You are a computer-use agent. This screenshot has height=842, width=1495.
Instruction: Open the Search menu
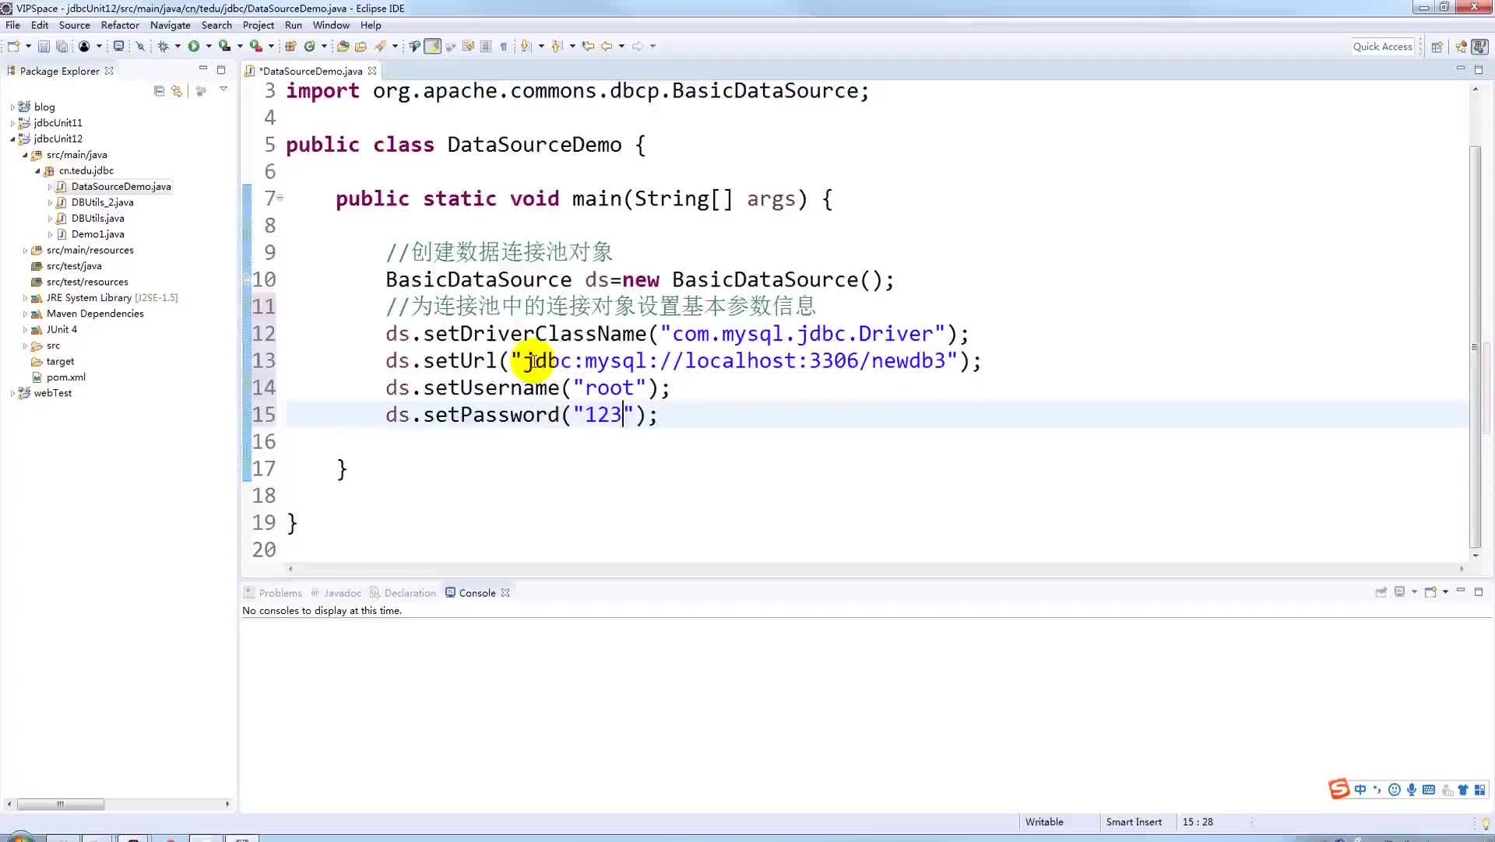tap(216, 25)
